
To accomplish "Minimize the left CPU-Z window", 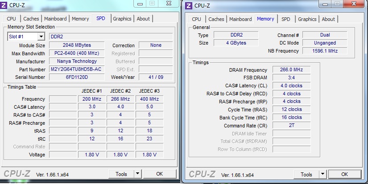I will tap(140, 4).
